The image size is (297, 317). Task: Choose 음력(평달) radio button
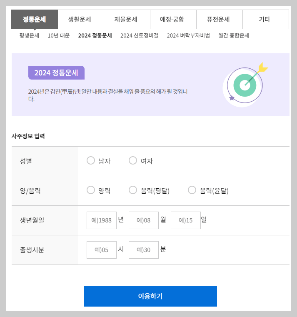[133, 190]
